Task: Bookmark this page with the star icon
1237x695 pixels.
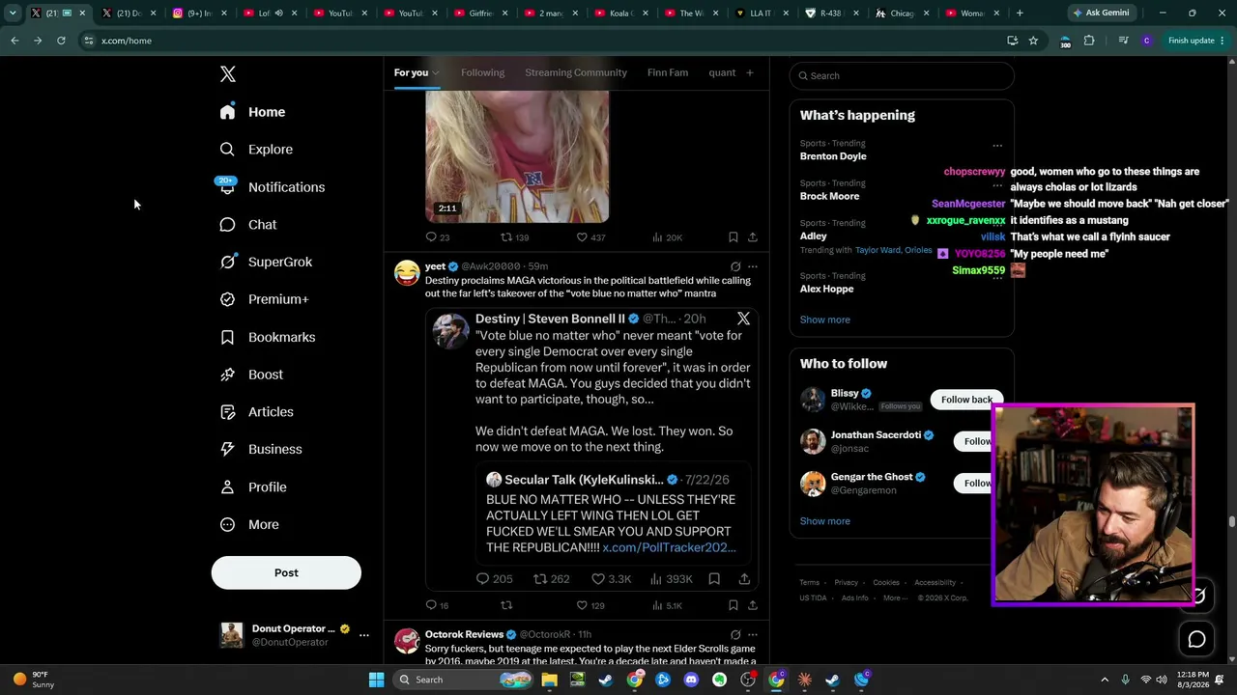Action: [1033, 41]
